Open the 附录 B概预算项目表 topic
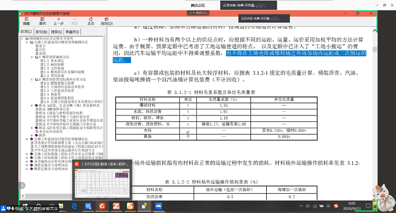Screen dimensions: 396x213 tap(54, 109)
